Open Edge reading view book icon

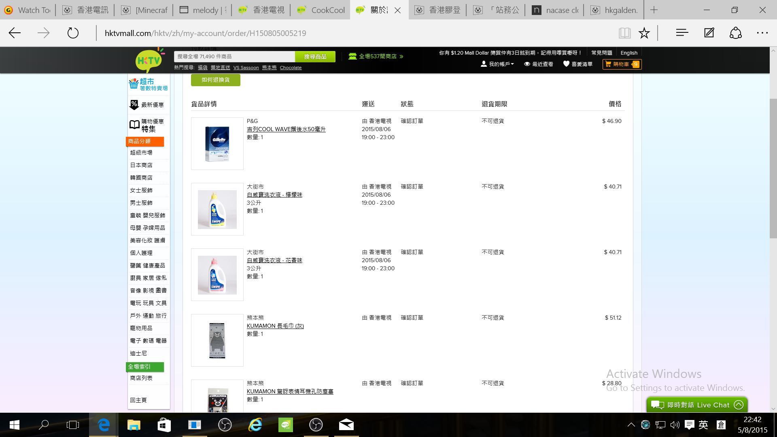(x=624, y=33)
